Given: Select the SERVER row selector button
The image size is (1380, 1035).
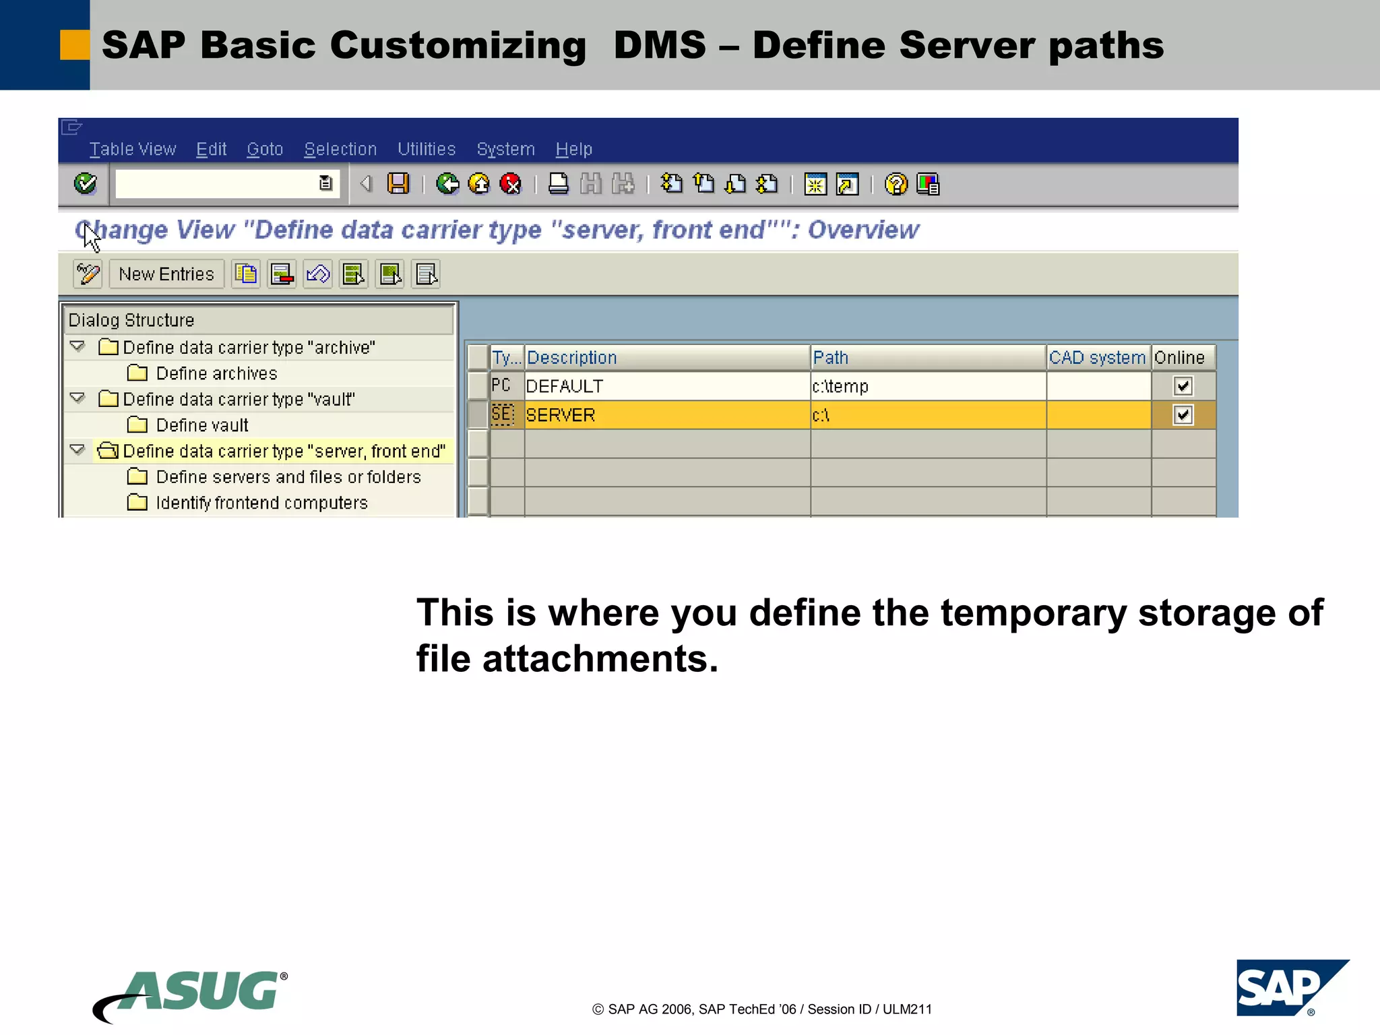Looking at the screenshot, I should 478,415.
